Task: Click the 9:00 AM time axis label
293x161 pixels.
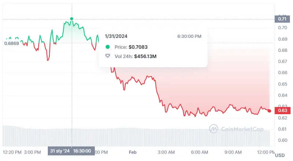Action: pos(233,152)
